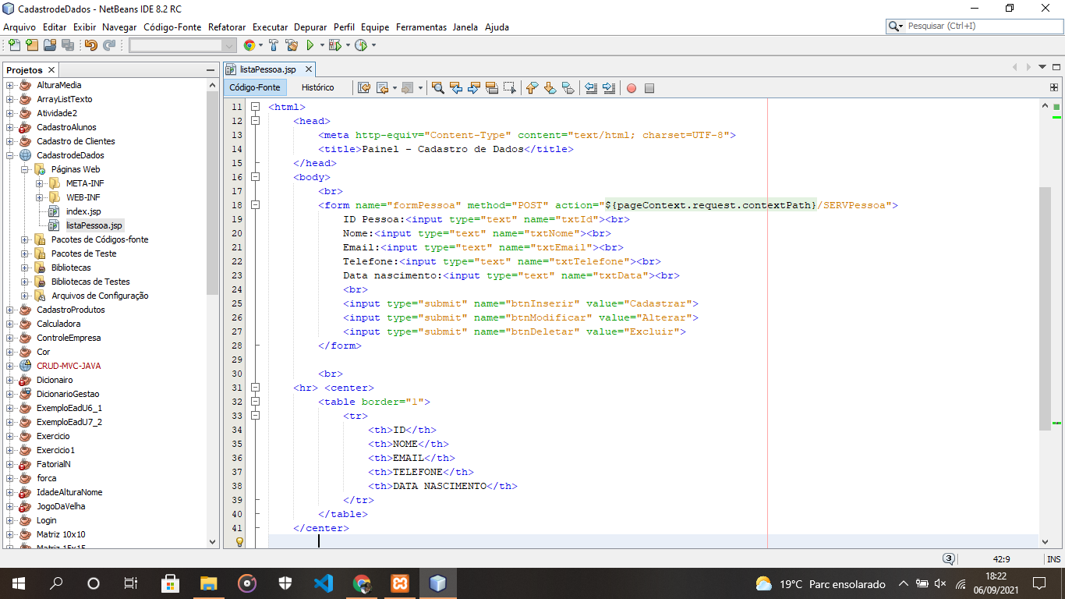Switch to the Histórico tab
The width and height of the screenshot is (1065, 599).
point(317,88)
